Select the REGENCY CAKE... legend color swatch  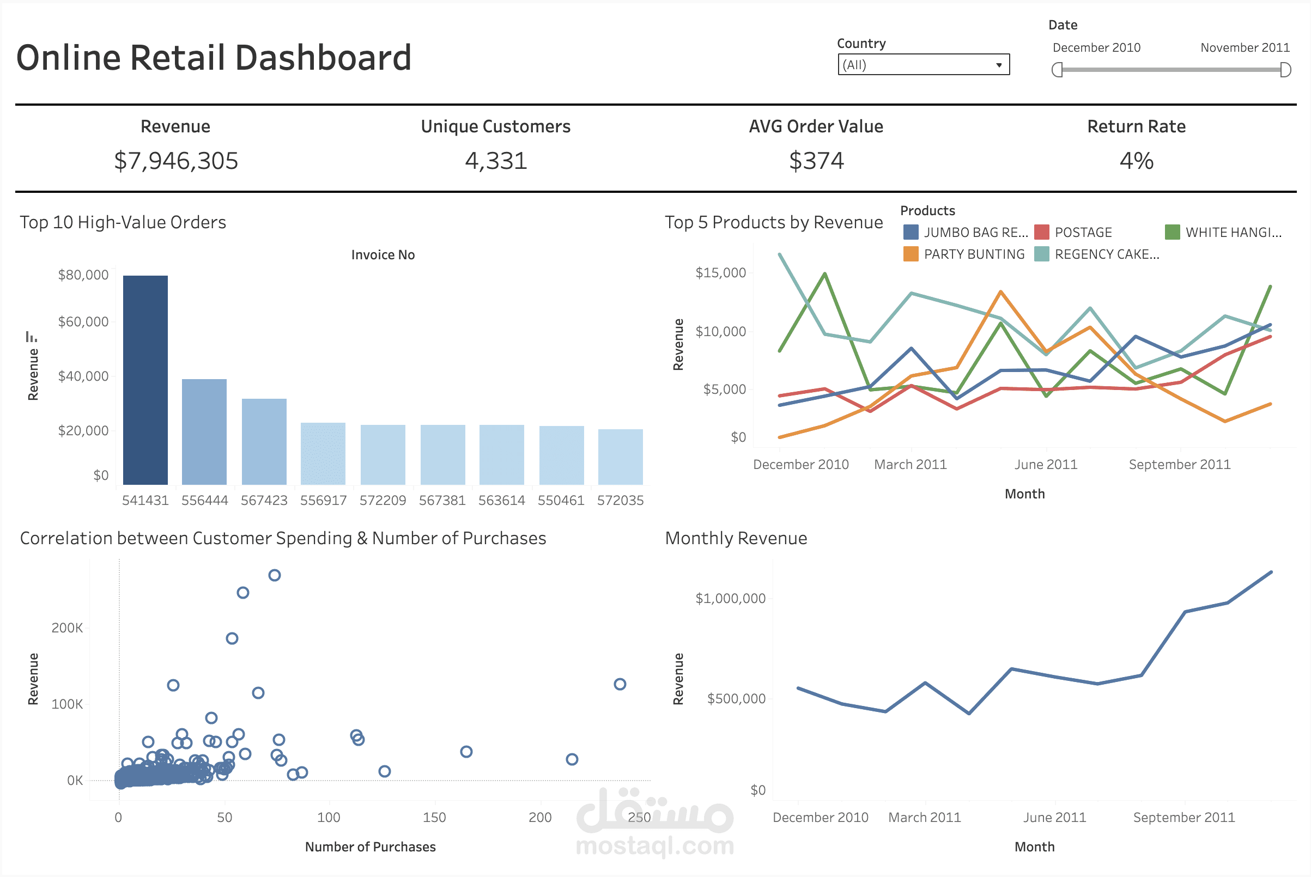pyautogui.click(x=1042, y=254)
